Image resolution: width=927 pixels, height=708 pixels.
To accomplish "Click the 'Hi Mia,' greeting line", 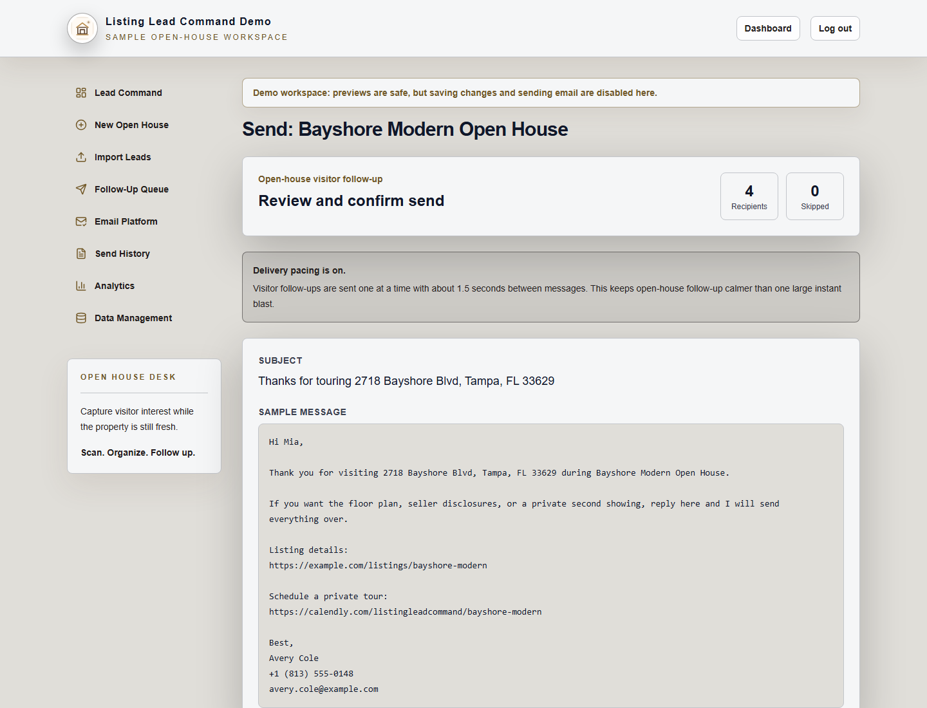I will pos(286,442).
